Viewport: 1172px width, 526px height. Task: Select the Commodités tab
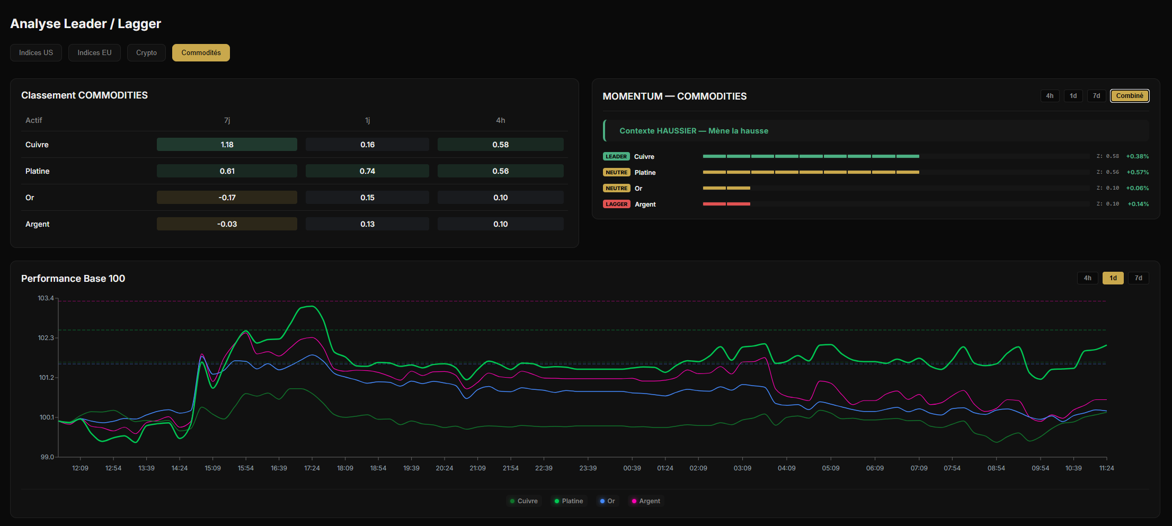point(201,53)
